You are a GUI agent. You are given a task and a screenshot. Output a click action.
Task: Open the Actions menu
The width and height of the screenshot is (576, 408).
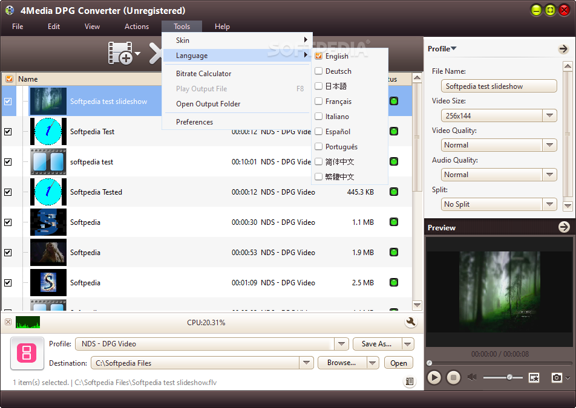pos(137,27)
